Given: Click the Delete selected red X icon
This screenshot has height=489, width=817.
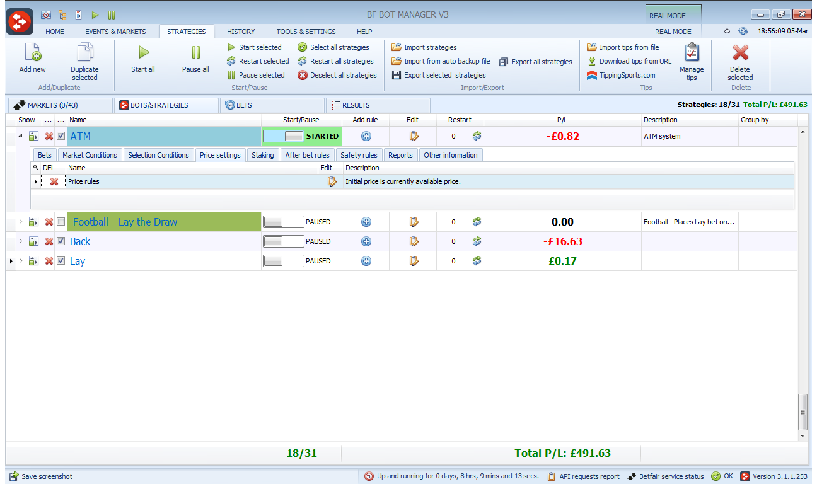Looking at the screenshot, I should pos(740,52).
